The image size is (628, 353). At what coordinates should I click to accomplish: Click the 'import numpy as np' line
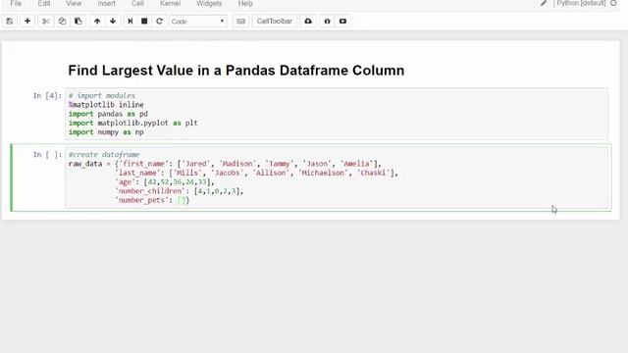coord(106,132)
